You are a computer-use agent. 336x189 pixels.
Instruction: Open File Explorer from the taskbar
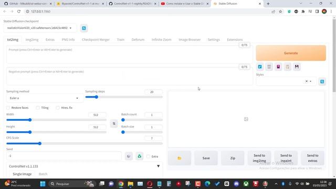point(131,184)
